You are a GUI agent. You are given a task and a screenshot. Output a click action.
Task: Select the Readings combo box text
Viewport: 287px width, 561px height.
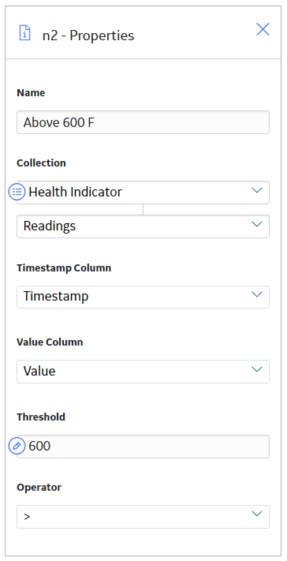point(50,226)
